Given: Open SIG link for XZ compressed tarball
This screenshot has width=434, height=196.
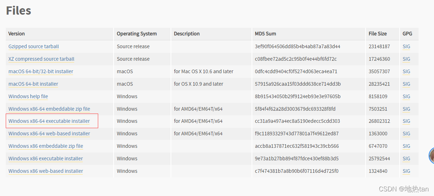Looking at the screenshot, I should pyautogui.click(x=406, y=59).
